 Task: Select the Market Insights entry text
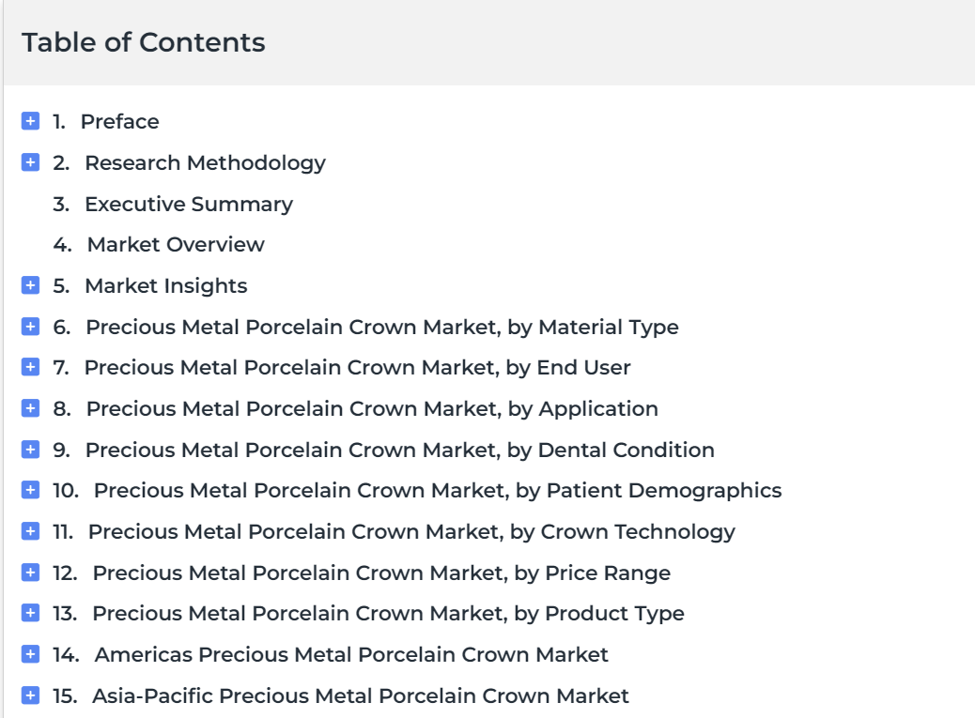(x=166, y=285)
